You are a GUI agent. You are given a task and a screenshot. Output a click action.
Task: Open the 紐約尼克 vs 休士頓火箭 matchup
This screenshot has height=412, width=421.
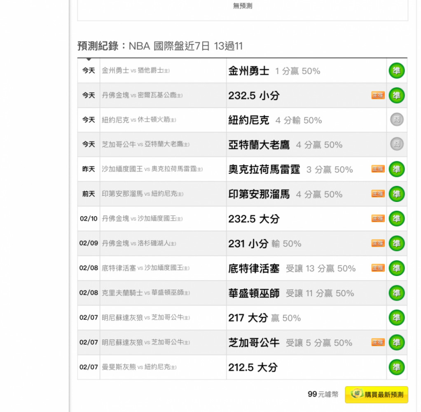pyautogui.click(x=139, y=120)
